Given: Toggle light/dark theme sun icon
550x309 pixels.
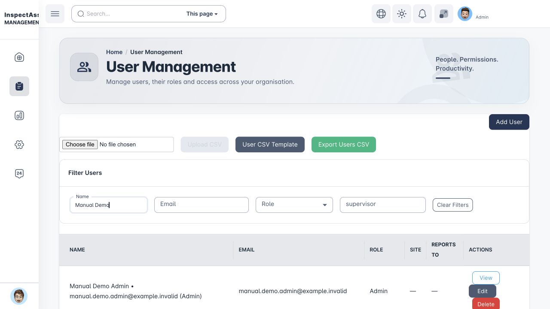Looking at the screenshot, I should [x=402, y=14].
